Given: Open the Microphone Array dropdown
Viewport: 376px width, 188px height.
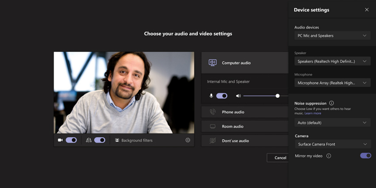Looking at the screenshot, I should 332,83.
